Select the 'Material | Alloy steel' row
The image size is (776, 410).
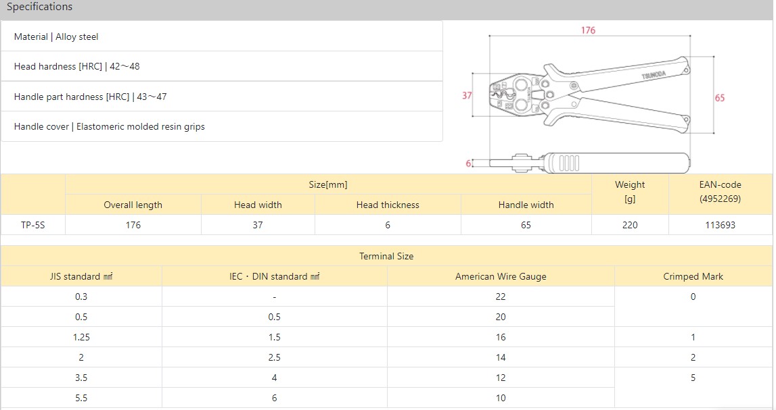tap(222, 36)
